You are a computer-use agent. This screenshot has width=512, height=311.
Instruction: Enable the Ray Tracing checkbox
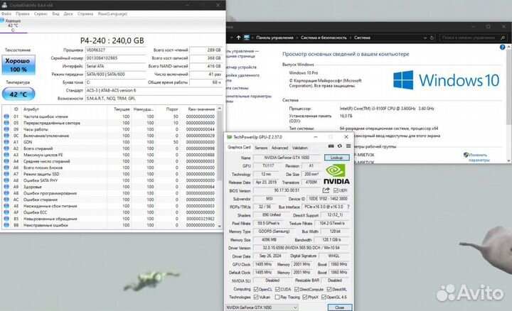click(277, 297)
